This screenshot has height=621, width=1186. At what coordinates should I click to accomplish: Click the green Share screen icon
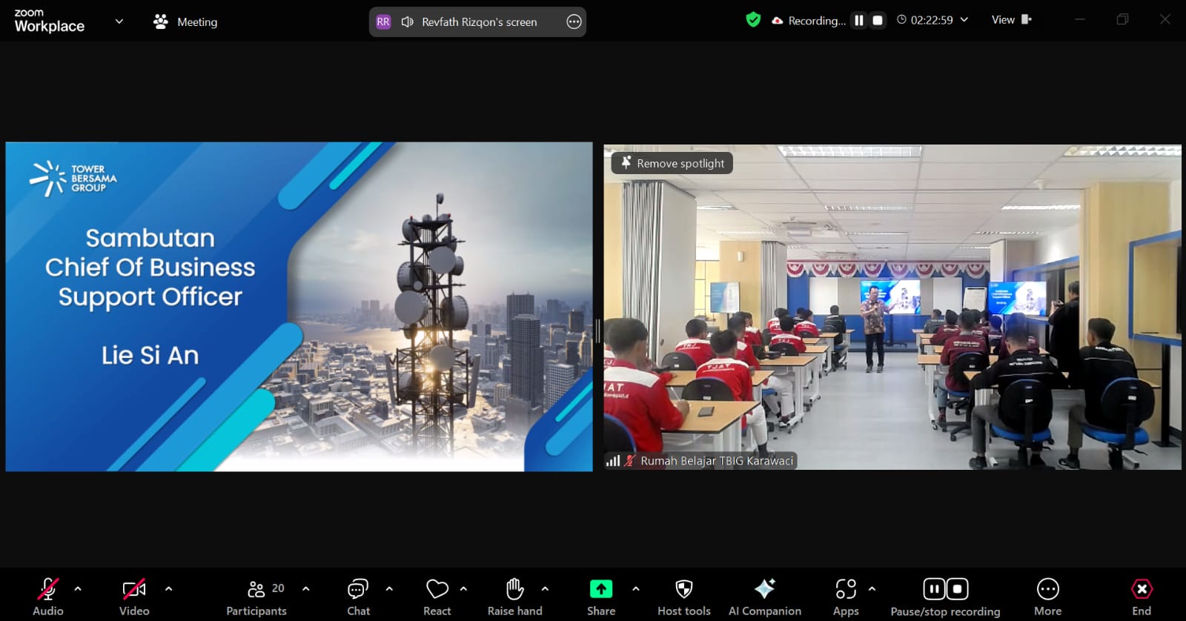(600, 589)
